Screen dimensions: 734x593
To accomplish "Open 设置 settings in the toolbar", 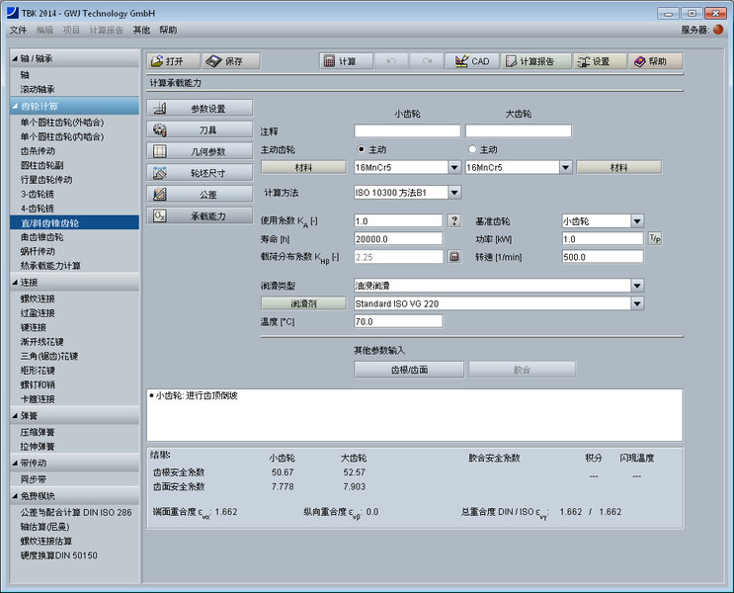I will click(599, 61).
